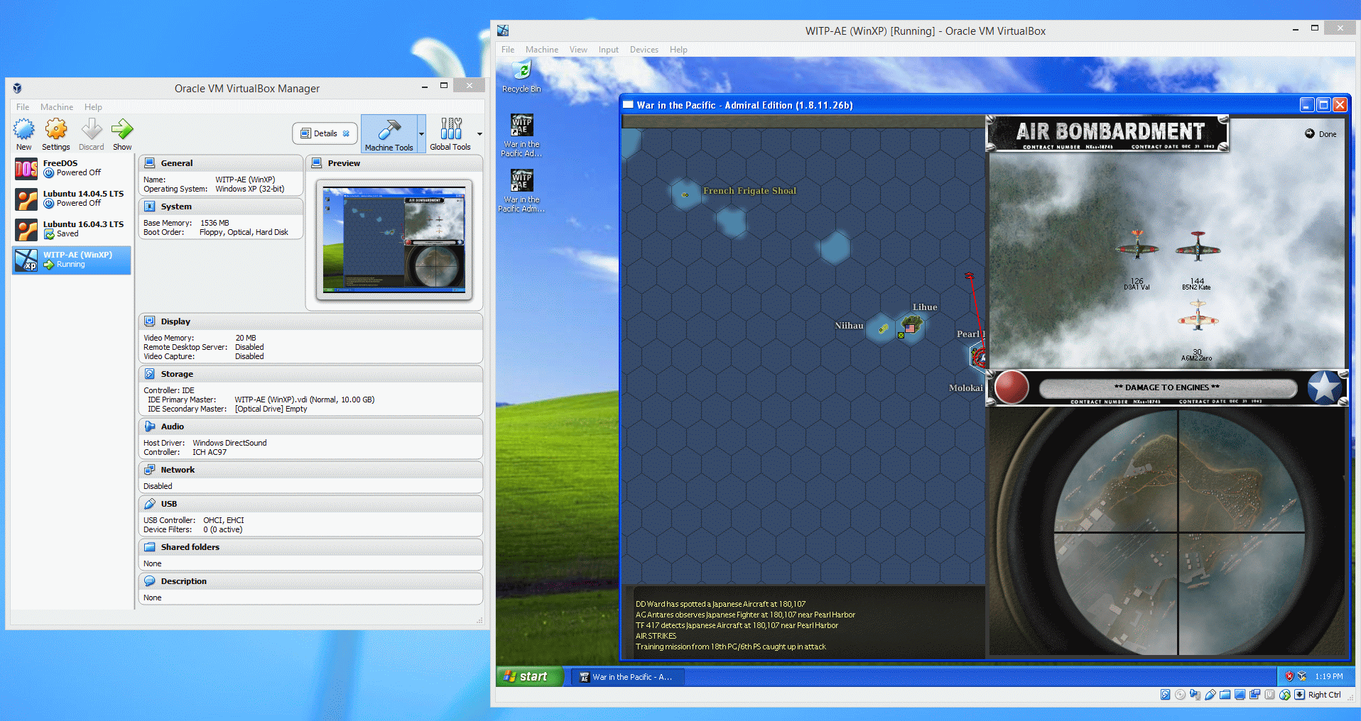Click the USB devices status icon

pyautogui.click(x=1210, y=695)
